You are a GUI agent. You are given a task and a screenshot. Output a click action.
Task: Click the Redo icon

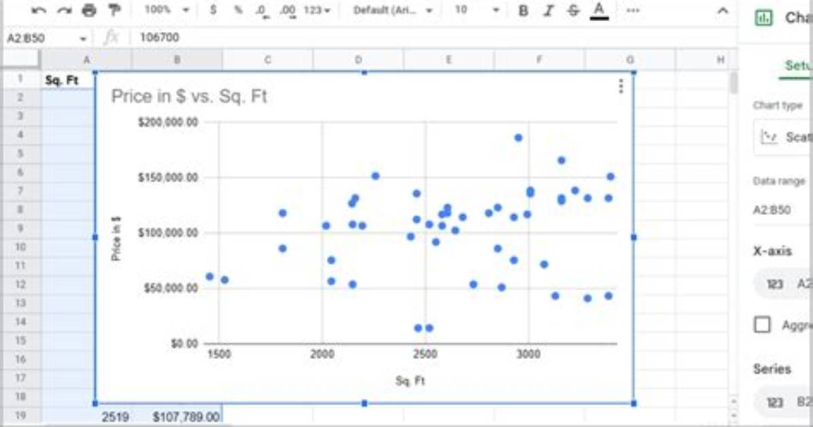[64, 10]
